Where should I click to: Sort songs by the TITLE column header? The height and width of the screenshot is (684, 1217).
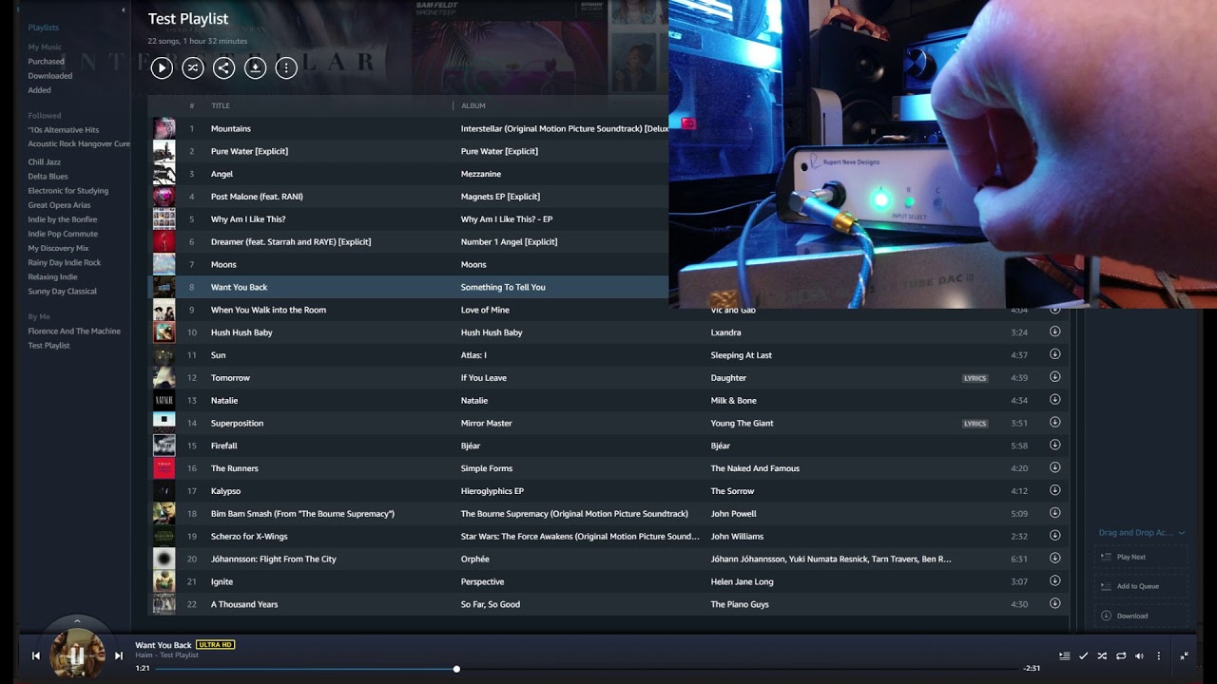tap(221, 105)
